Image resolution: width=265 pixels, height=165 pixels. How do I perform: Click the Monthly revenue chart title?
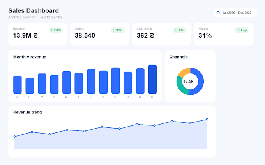point(30,57)
